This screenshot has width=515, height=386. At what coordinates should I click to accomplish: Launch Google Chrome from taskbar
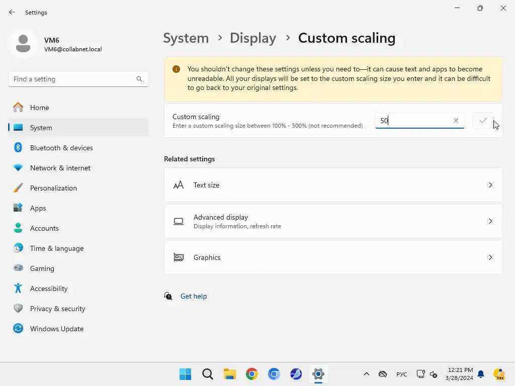coord(252,374)
